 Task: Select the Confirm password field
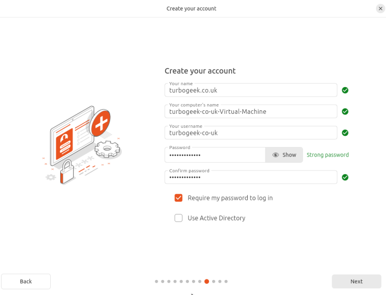coord(250,177)
